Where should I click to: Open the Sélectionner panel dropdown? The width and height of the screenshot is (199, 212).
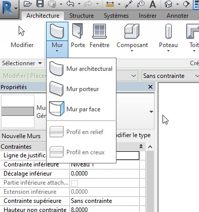click(22, 63)
